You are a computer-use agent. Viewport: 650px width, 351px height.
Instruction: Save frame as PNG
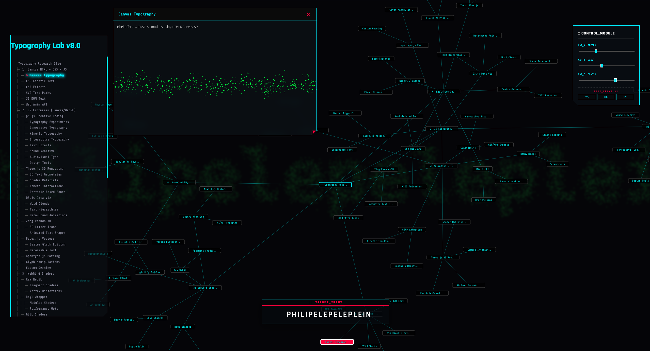(x=606, y=97)
